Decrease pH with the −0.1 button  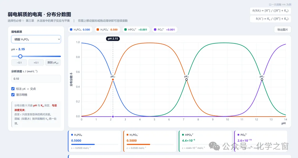click(19, 62)
